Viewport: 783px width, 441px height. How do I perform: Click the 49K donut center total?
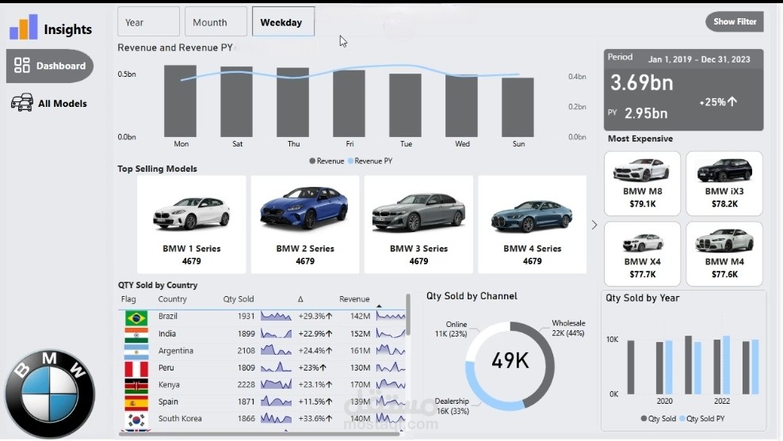(x=510, y=360)
